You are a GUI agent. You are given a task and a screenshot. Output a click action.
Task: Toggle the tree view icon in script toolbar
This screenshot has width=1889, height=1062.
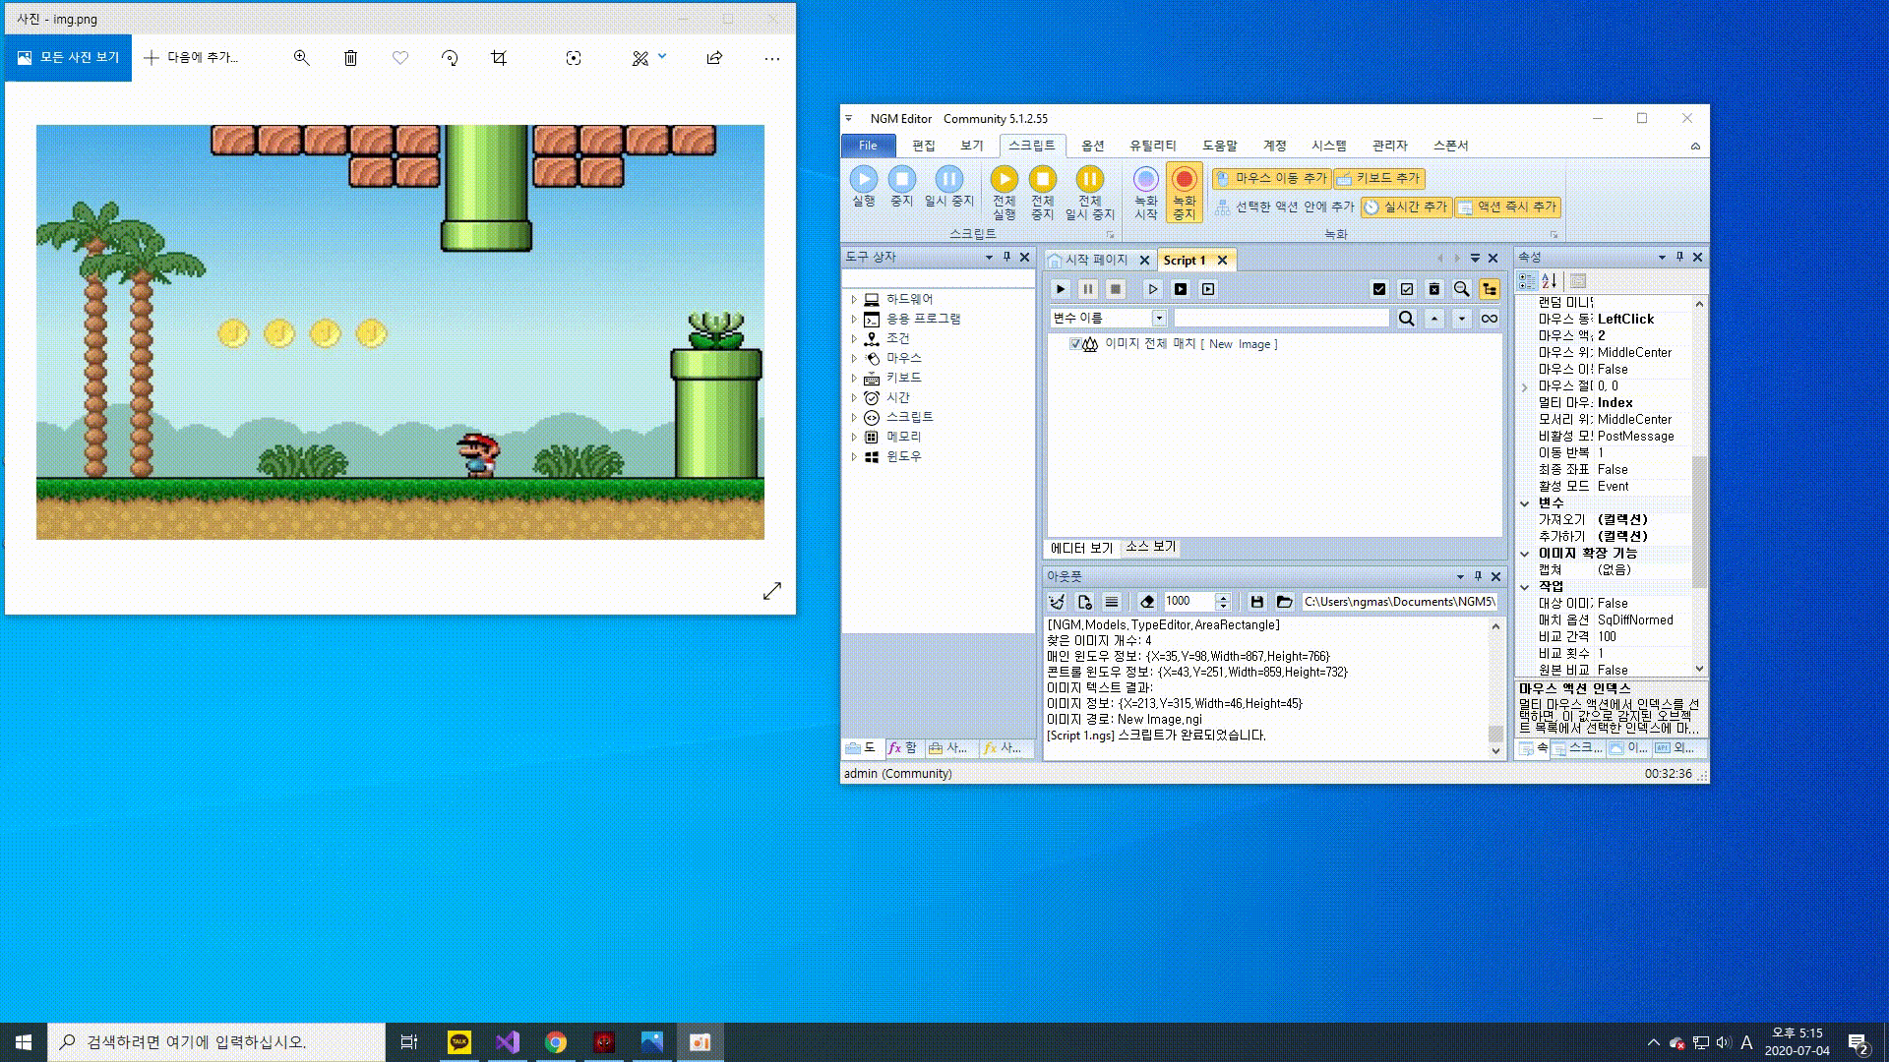pos(1490,289)
